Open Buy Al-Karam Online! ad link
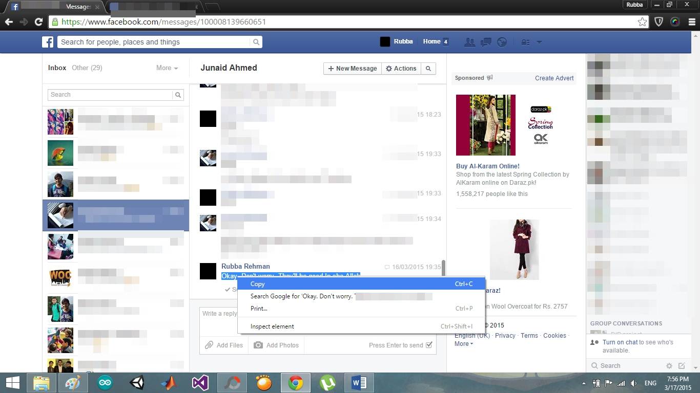This screenshot has width=700, height=393. tap(488, 166)
